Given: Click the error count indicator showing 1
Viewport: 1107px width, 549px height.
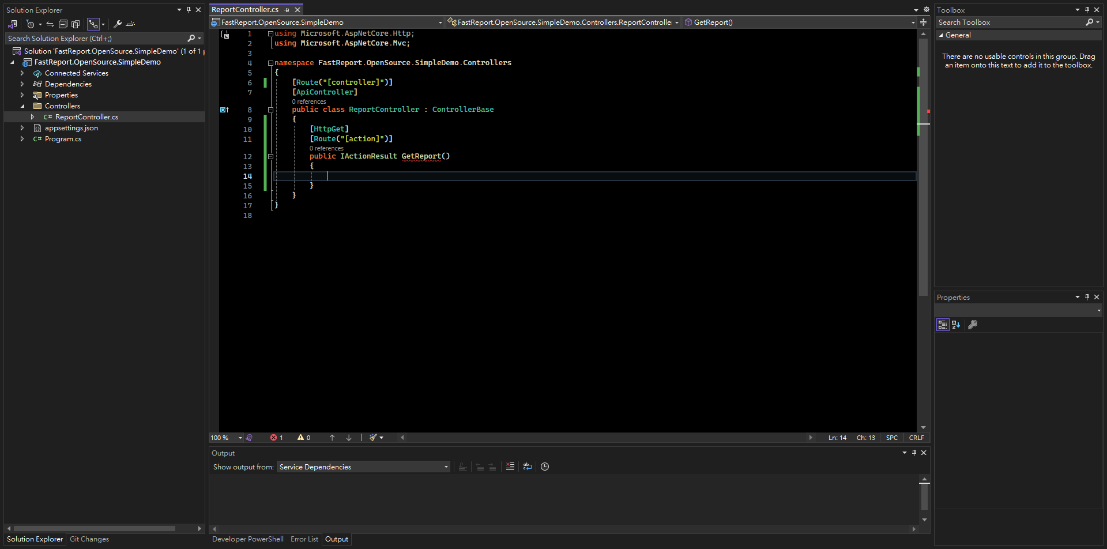Looking at the screenshot, I should pyautogui.click(x=277, y=438).
